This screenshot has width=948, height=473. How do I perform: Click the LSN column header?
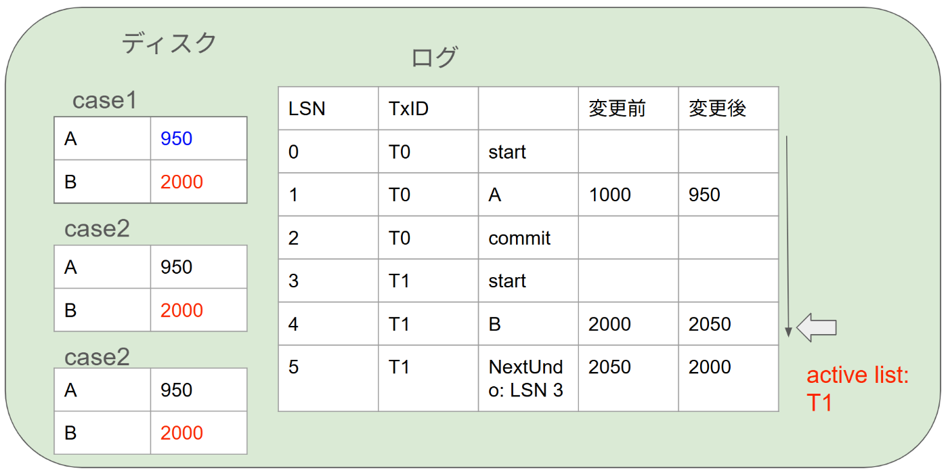307,108
